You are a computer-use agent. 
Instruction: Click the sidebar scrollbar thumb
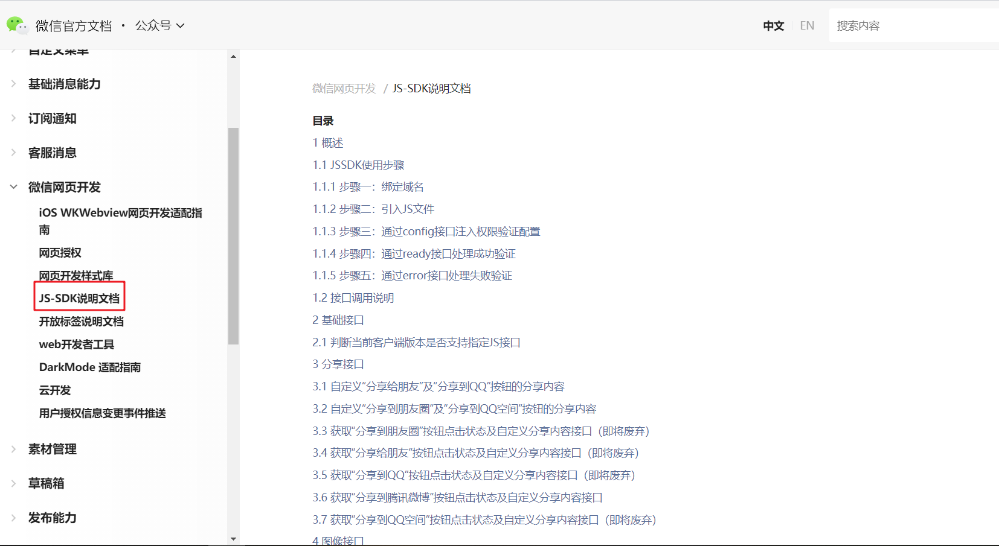[234, 236]
